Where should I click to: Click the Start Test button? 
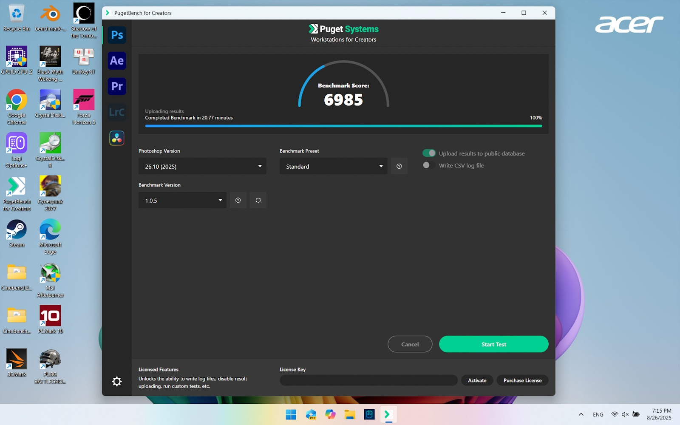[x=494, y=344]
